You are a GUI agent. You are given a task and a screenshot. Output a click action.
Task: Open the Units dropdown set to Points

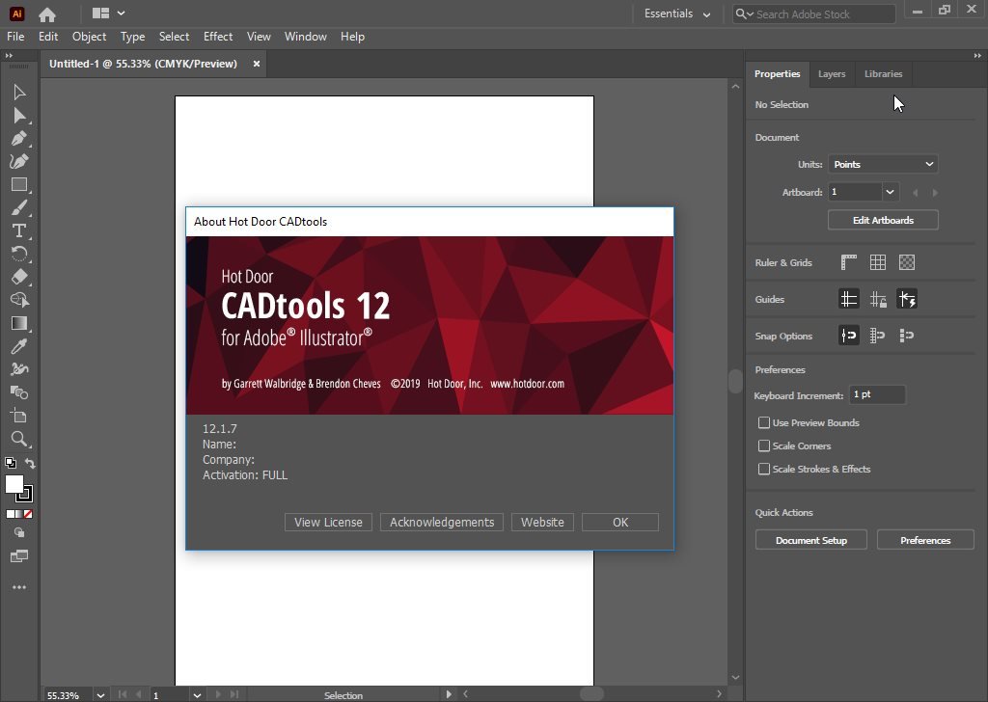[x=883, y=164]
